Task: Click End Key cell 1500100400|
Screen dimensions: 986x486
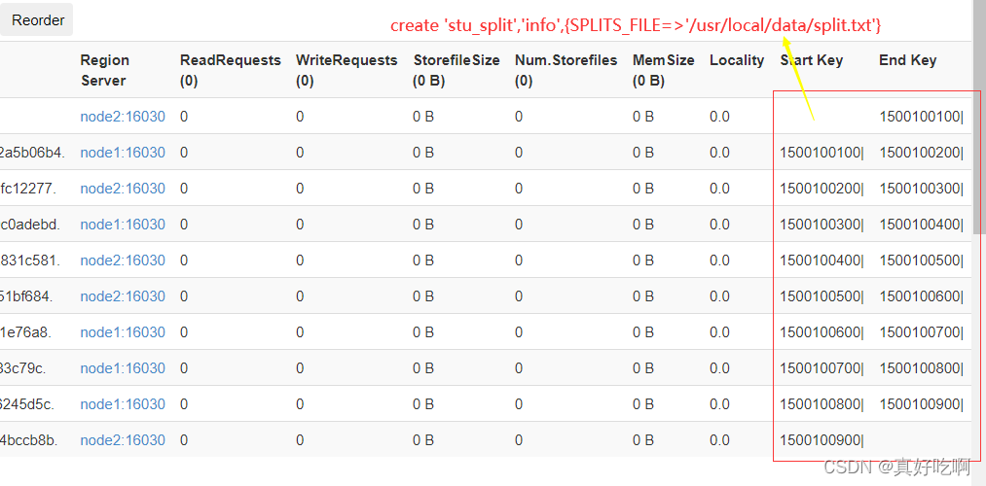Action: (x=921, y=225)
